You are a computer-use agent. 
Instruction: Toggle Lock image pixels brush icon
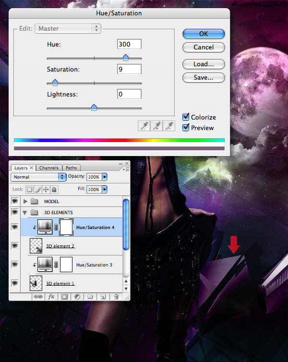(x=38, y=190)
